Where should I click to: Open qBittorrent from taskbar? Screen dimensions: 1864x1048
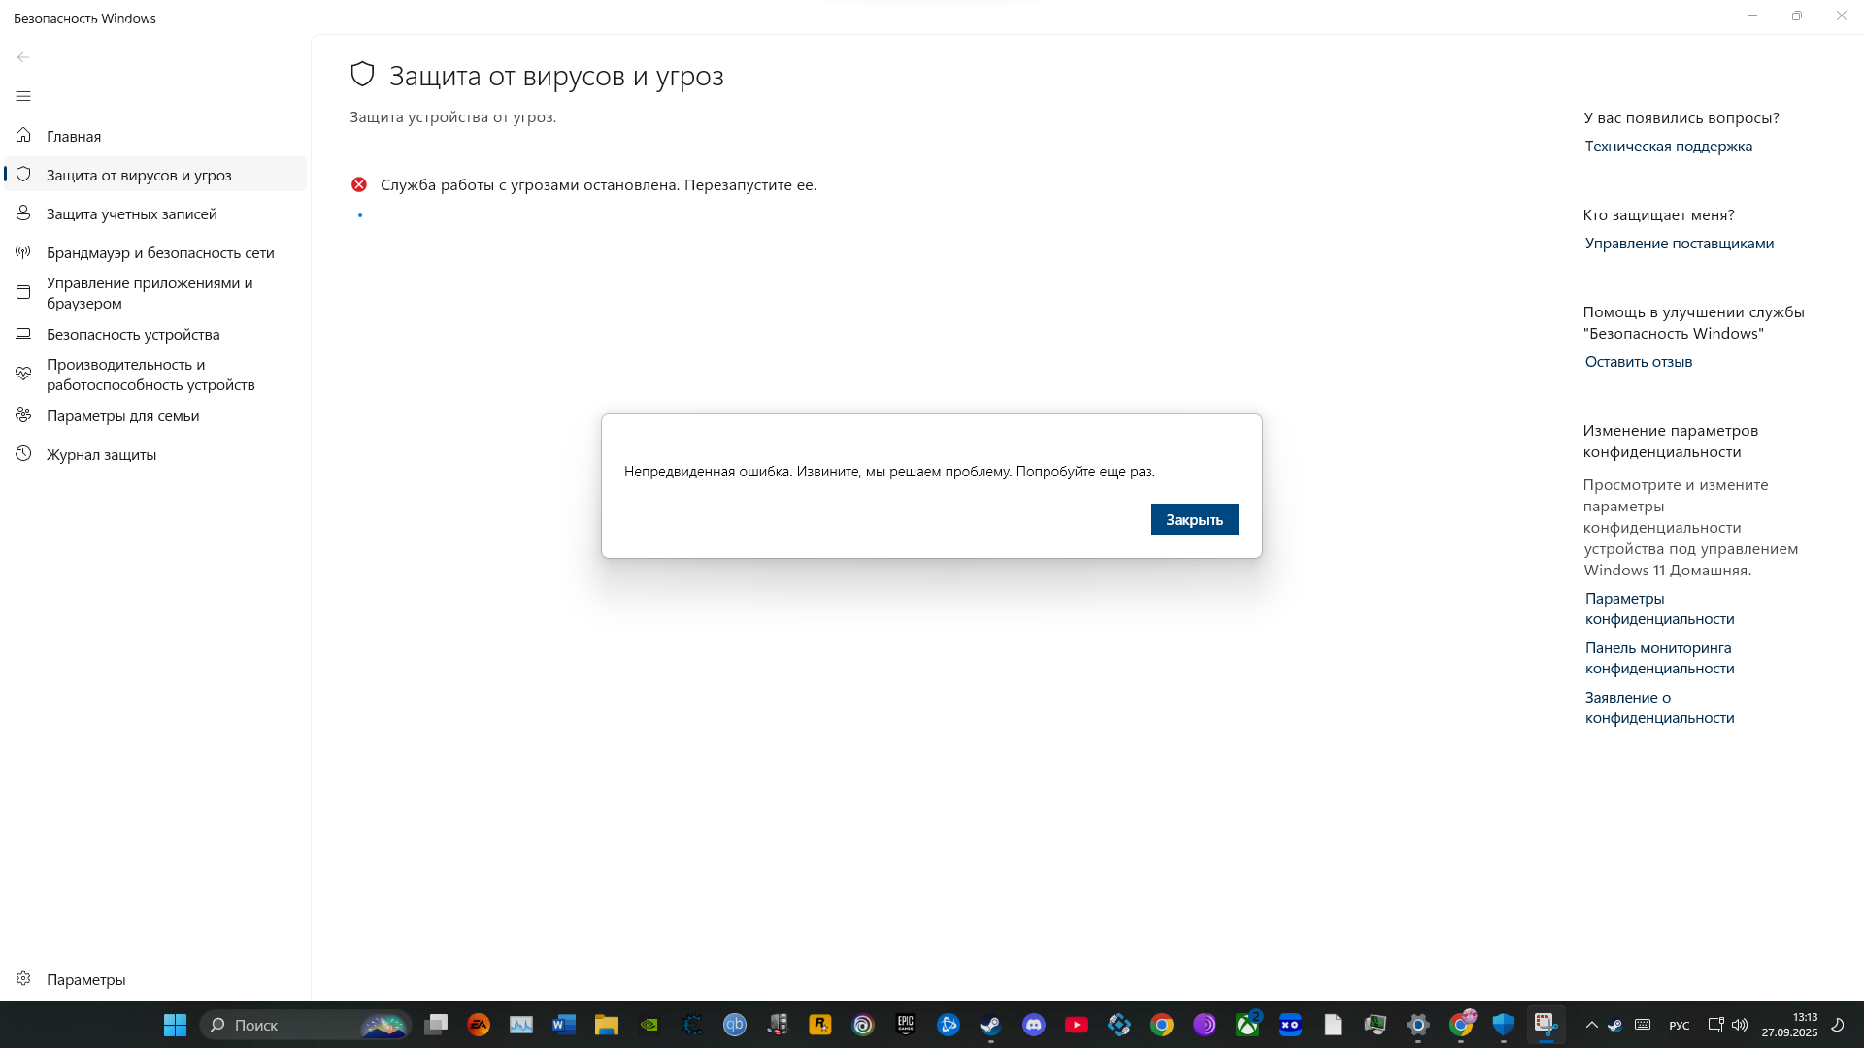click(x=735, y=1025)
